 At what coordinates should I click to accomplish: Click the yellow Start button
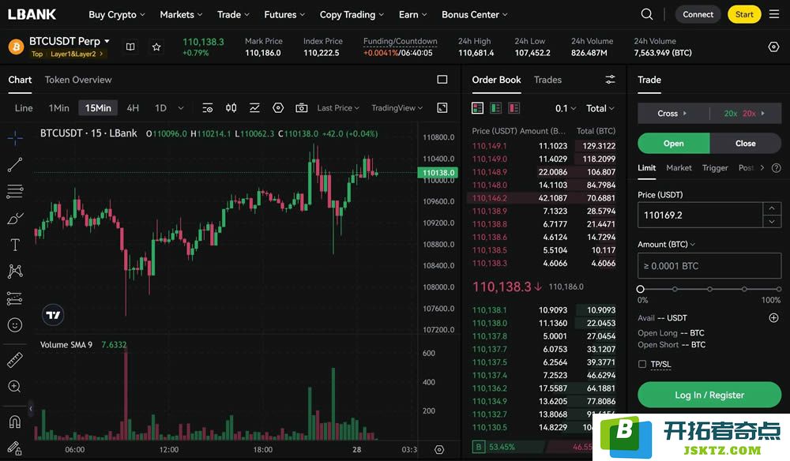[x=744, y=14]
